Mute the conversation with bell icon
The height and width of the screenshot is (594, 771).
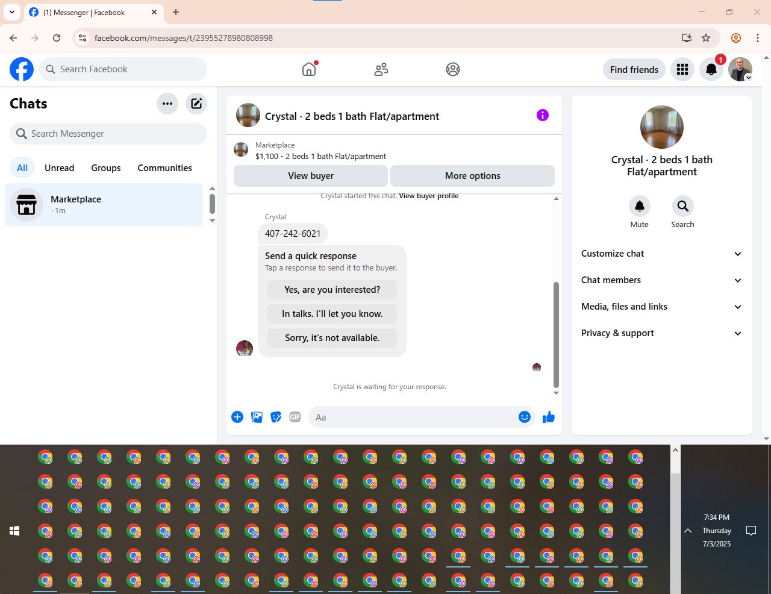[x=640, y=206]
